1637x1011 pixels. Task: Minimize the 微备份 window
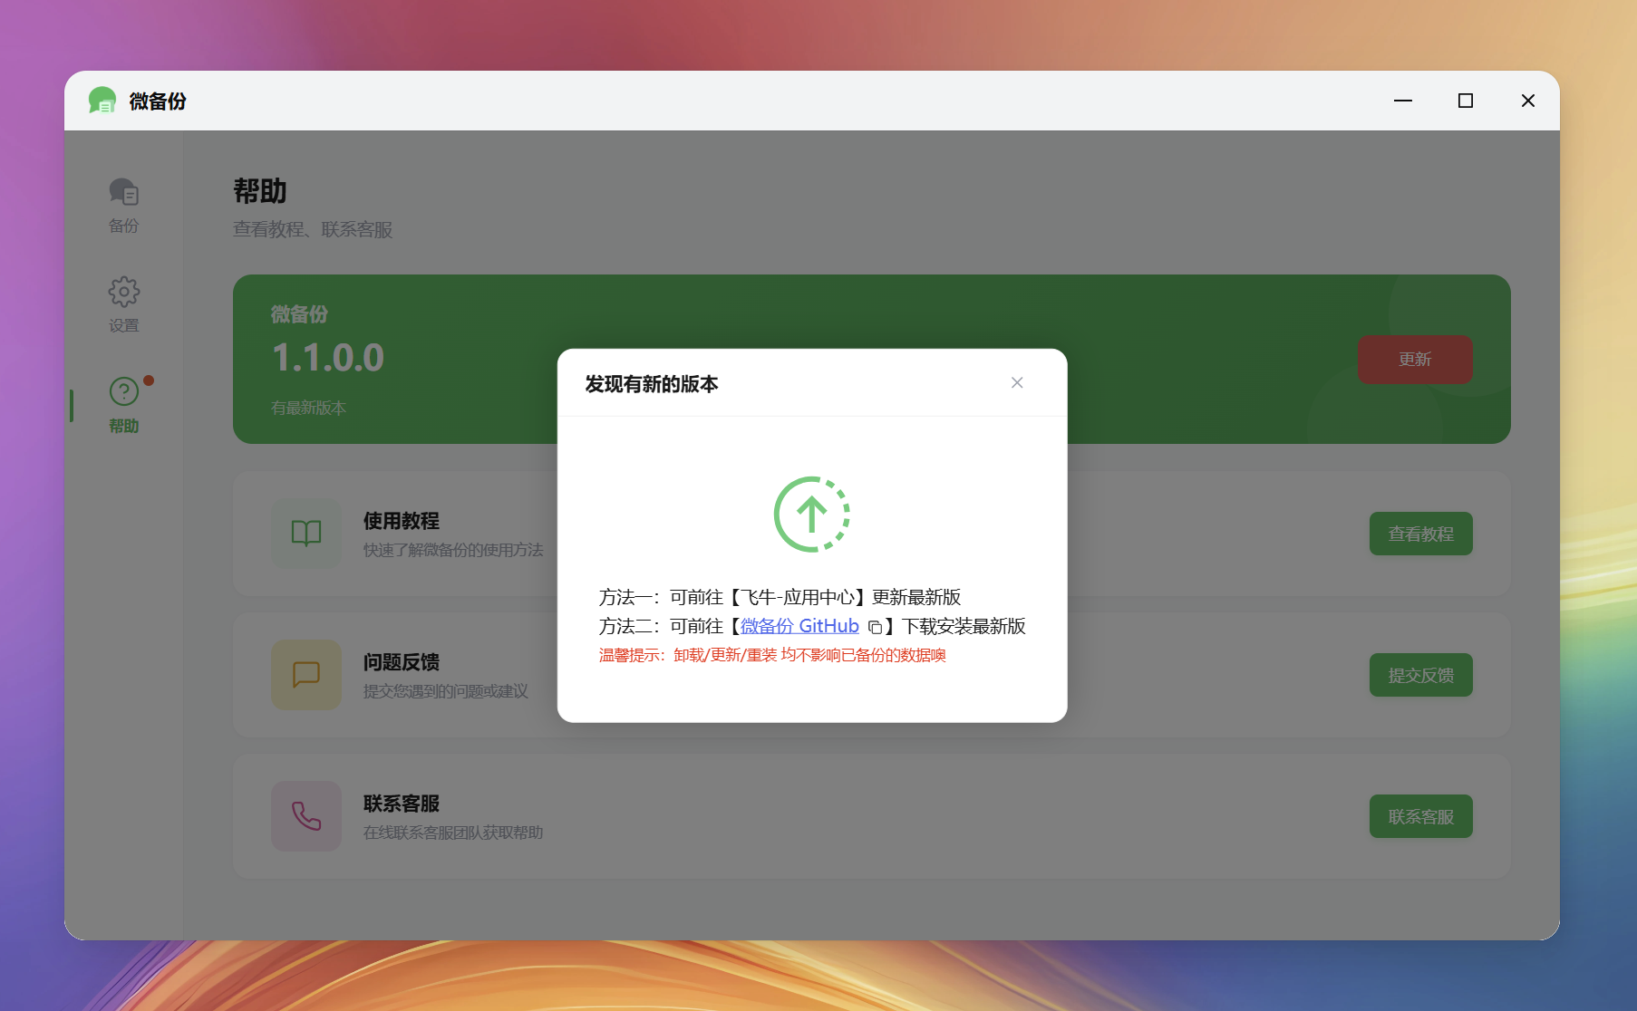pyautogui.click(x=1403, y=101)
